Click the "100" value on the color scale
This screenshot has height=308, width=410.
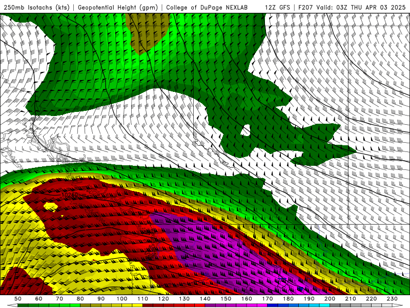click(122, 299)
